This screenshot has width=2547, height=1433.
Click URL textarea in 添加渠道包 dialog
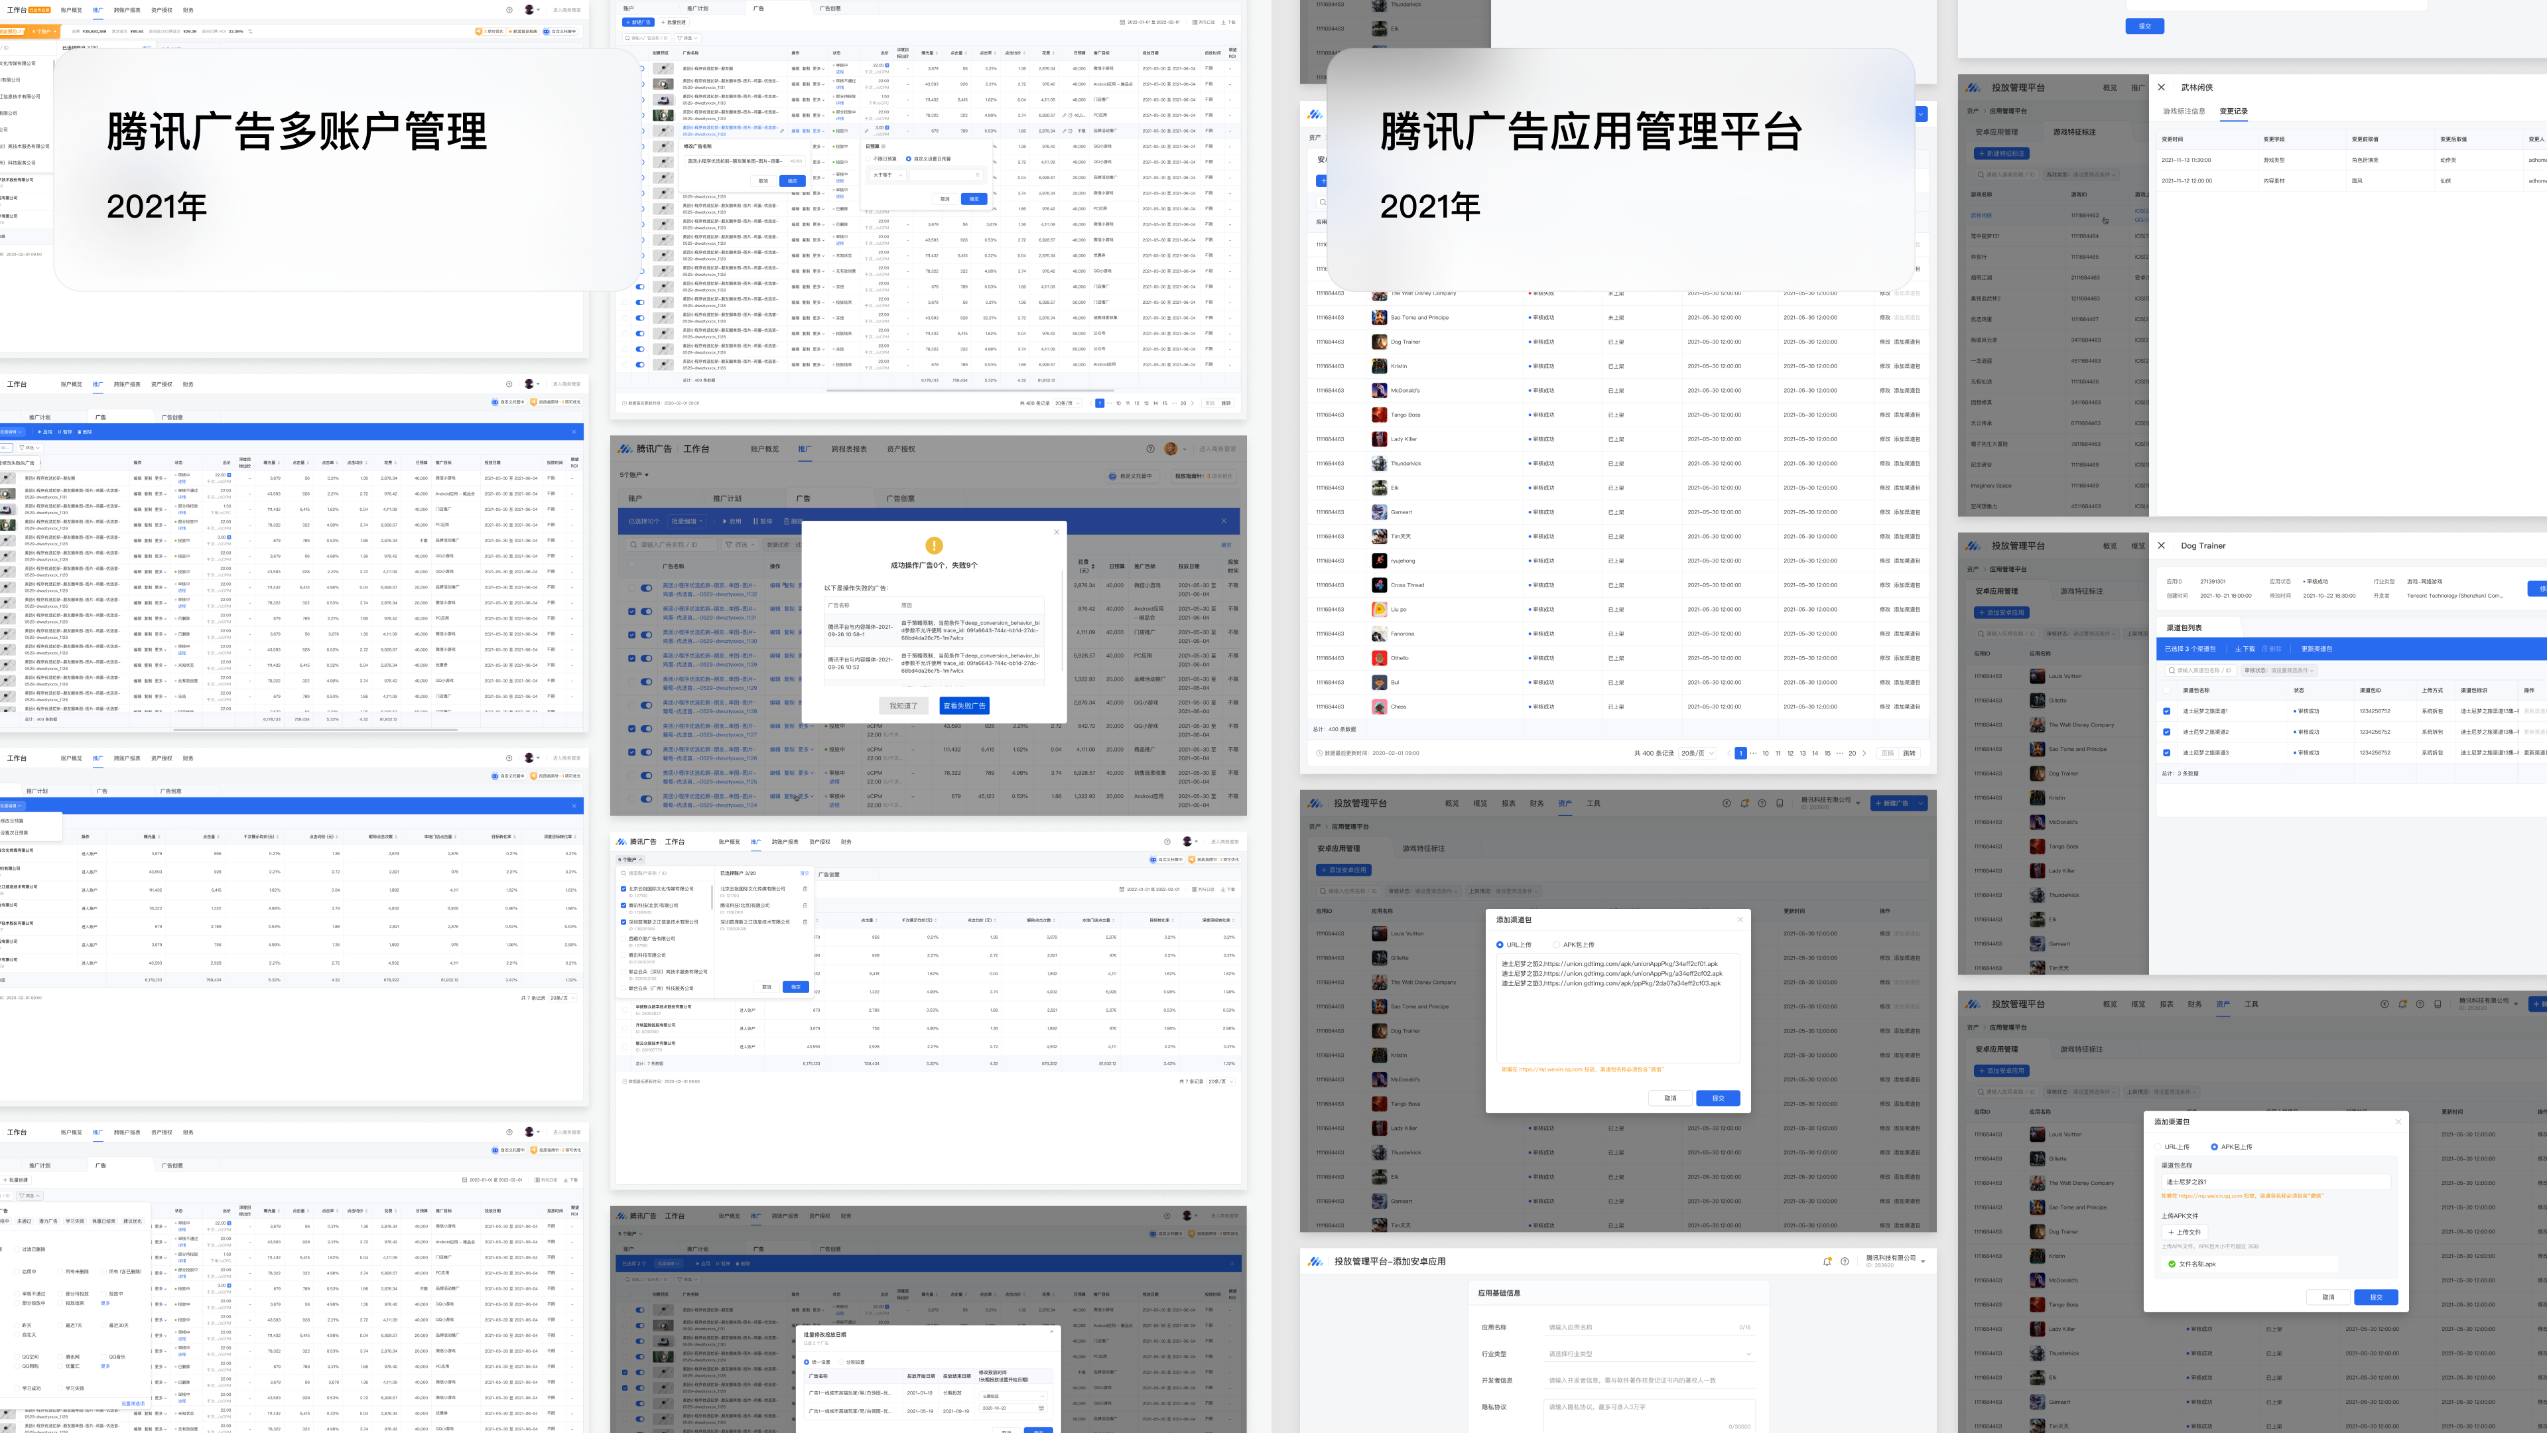pyautogui.click(x=1618, y=1008)
